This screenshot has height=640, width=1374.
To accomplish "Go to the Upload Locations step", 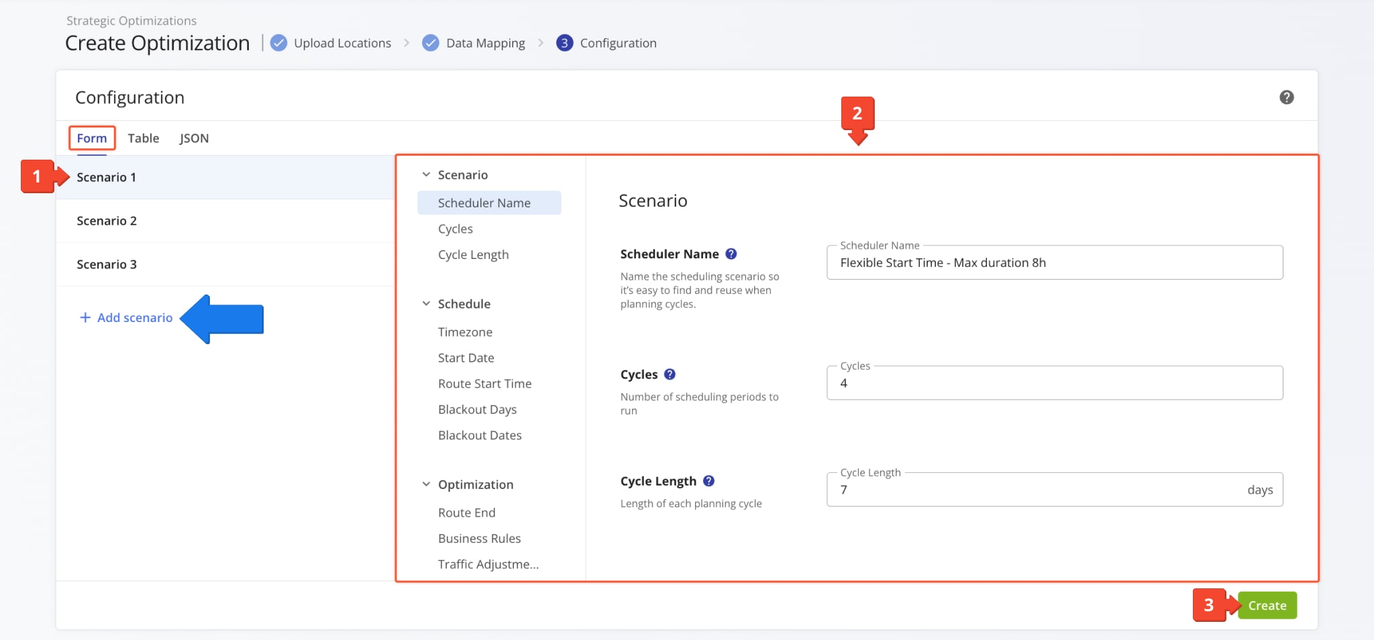I will [342, 43].
